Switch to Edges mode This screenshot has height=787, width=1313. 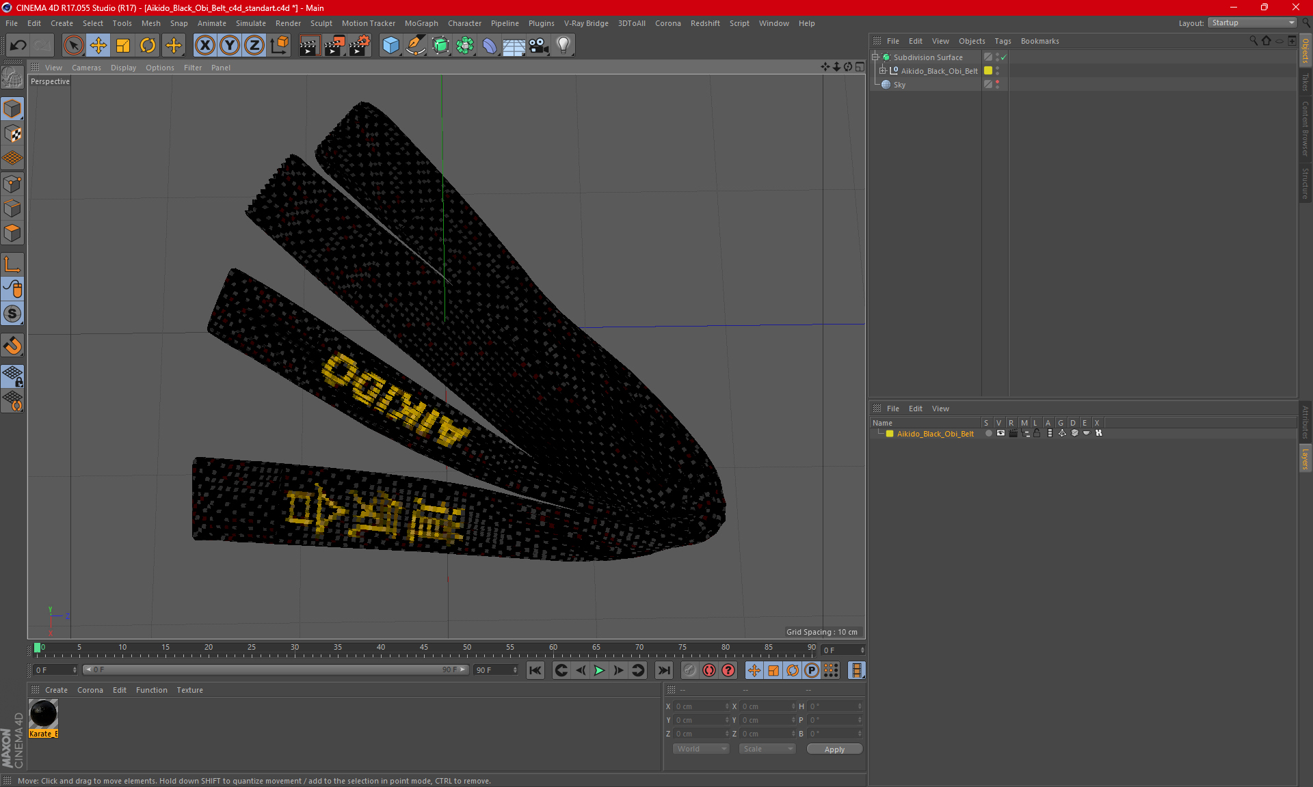pyautogui.click(x=12, y=208)
